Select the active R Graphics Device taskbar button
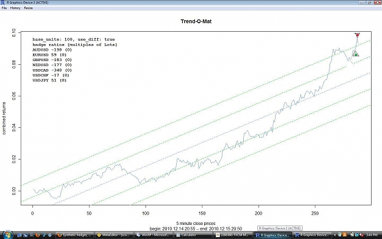The width and height of the screenshot is (382, 239). 273,235
